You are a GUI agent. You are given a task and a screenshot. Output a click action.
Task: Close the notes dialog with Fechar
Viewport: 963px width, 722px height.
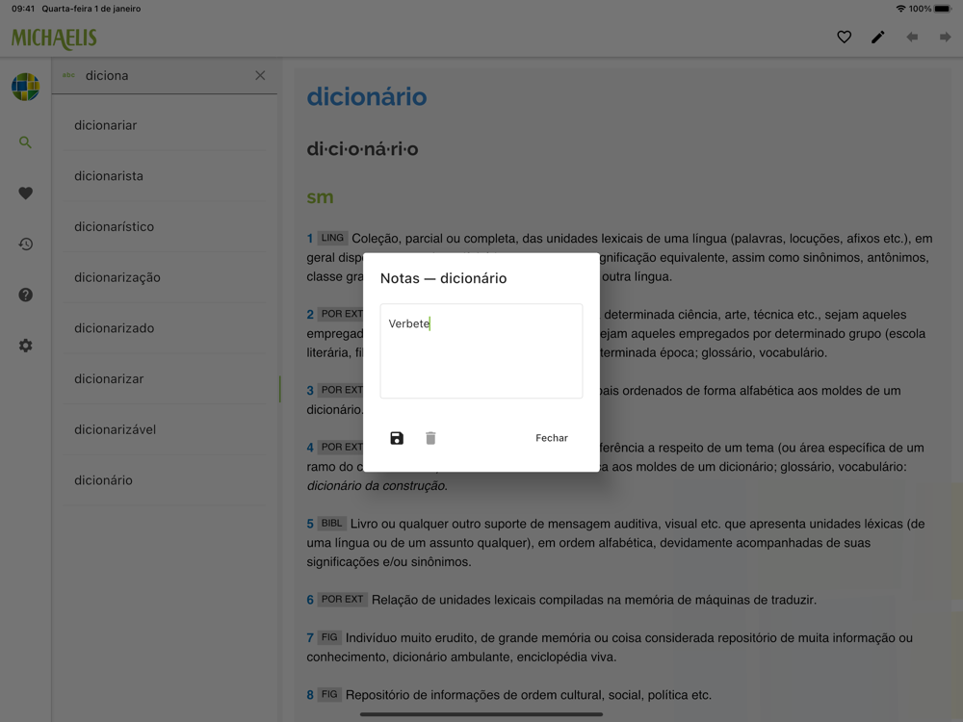click(x=552, y=438)
